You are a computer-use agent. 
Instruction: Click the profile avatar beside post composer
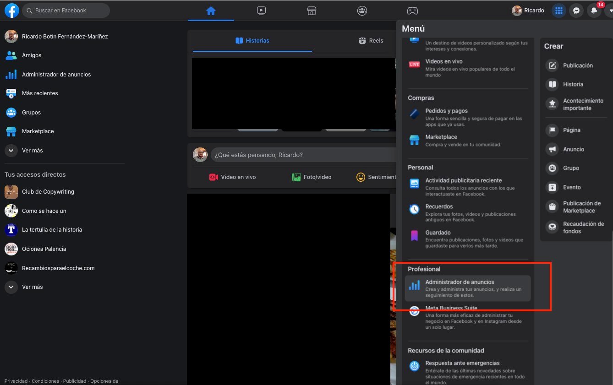[200, 155]
